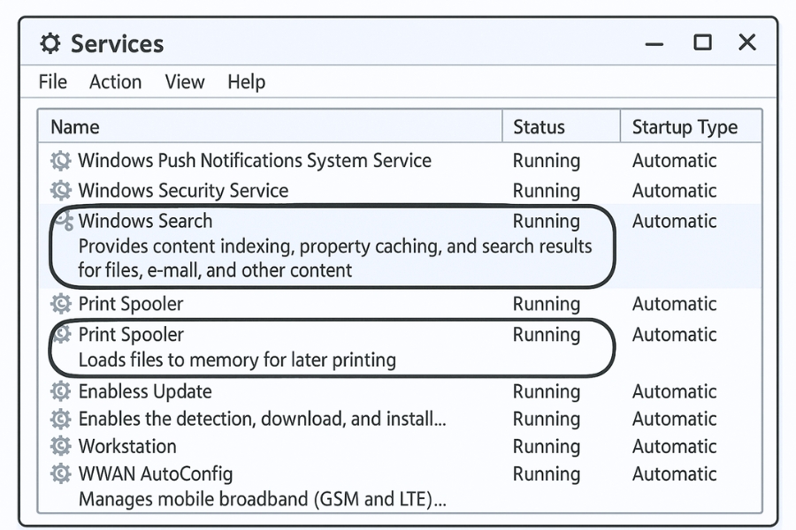Select the Windows Search service name
This screenshot has width=796, height=530.
click(145, 221)
